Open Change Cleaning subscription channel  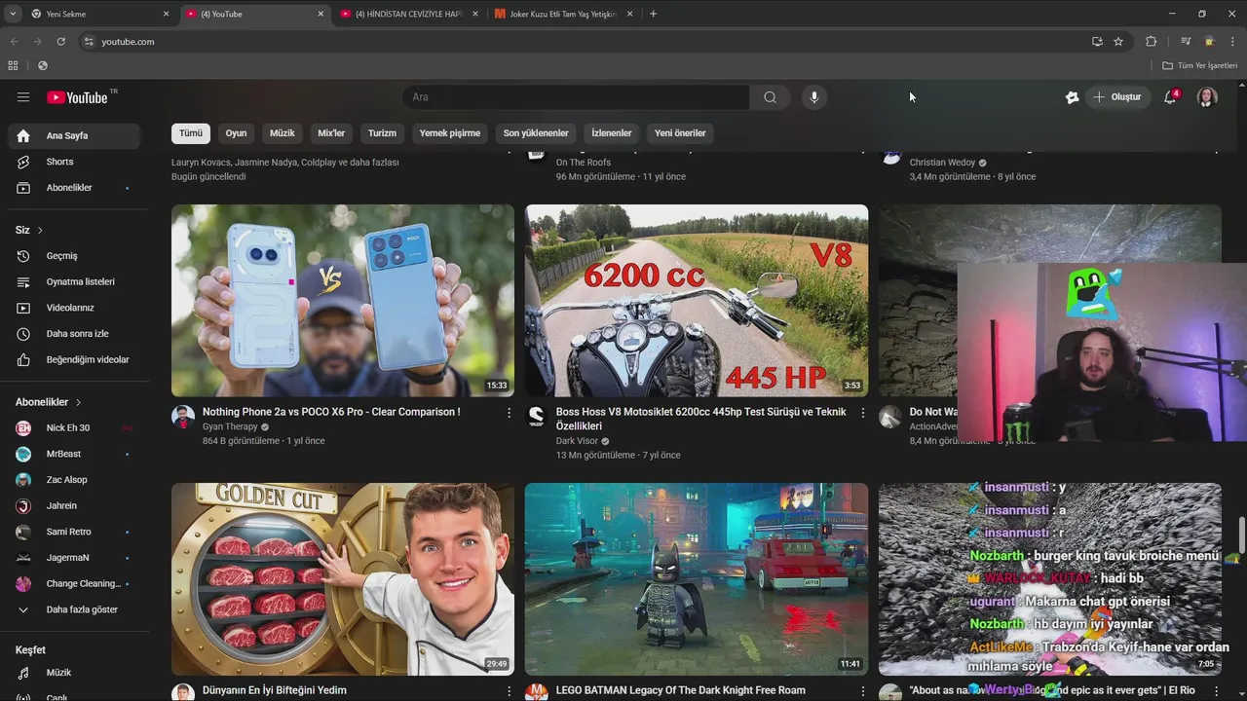point(74,584)
